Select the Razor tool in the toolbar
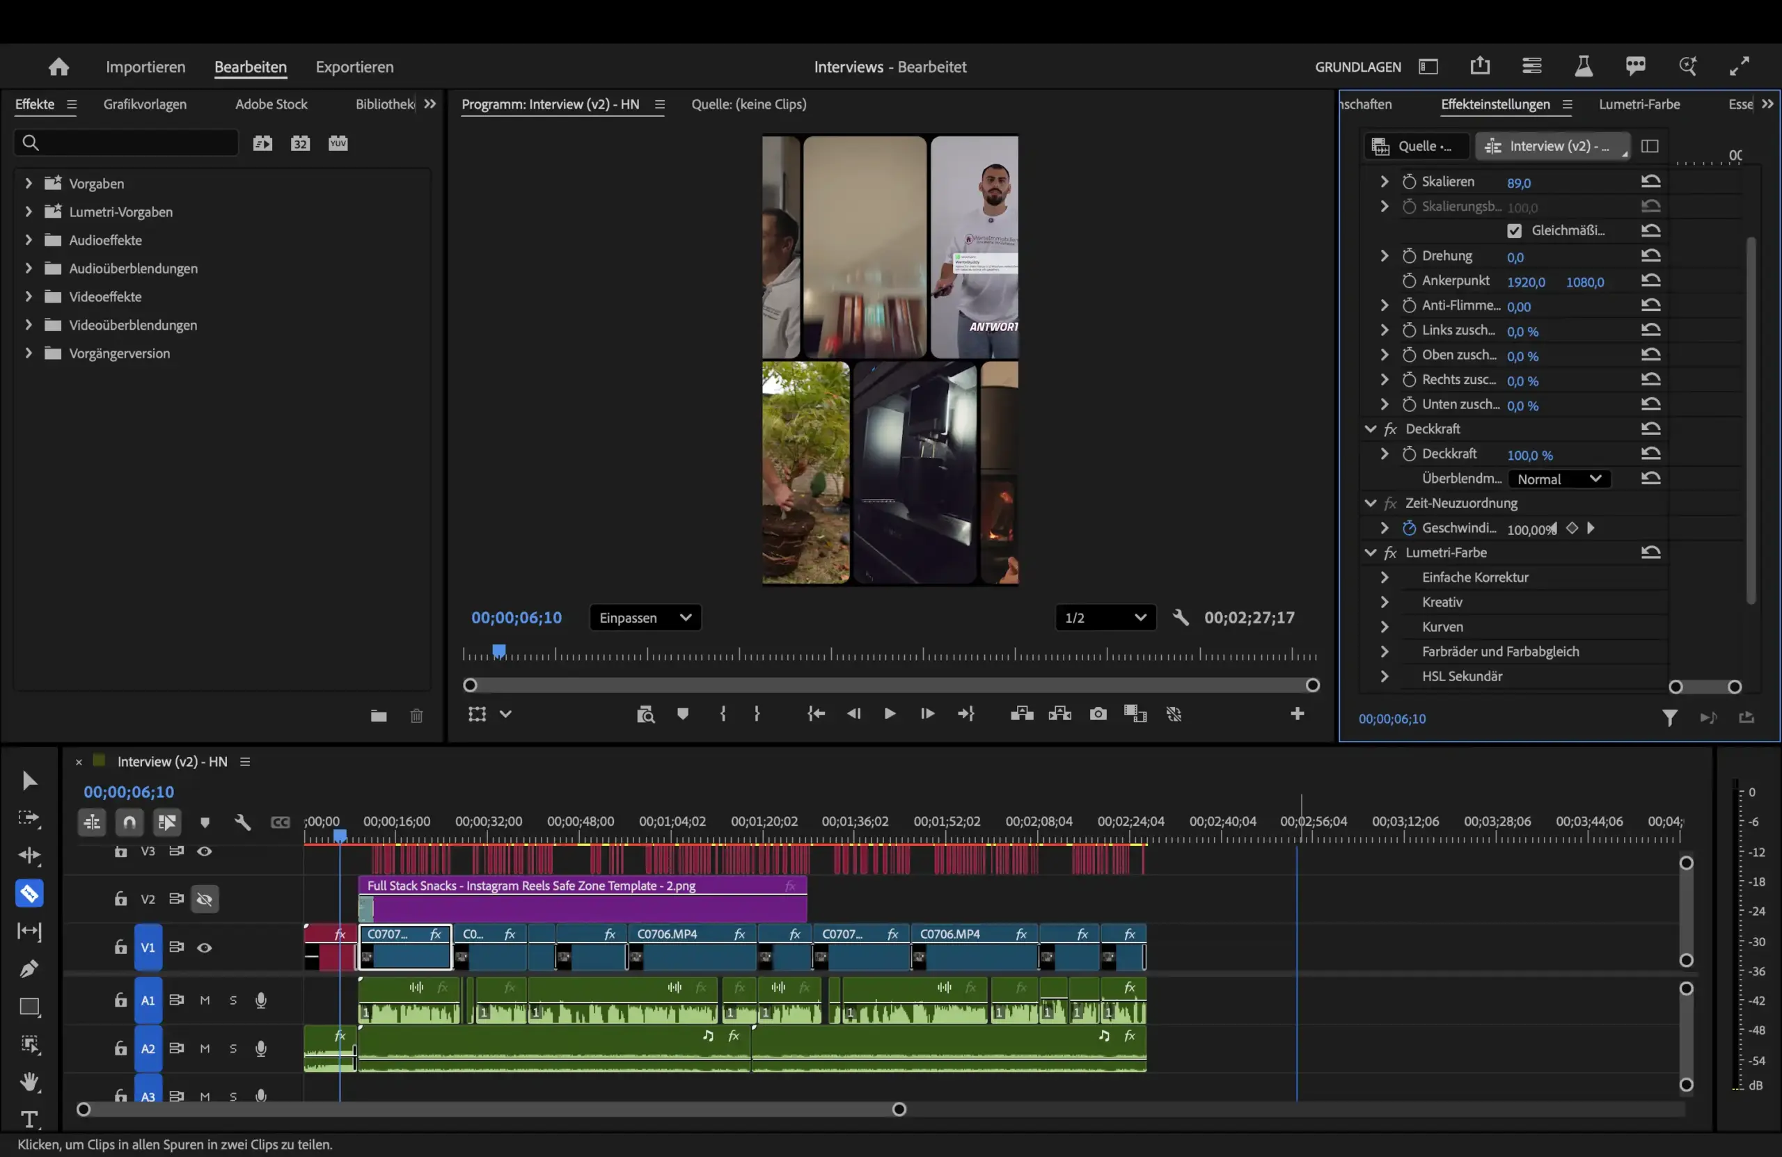 (29, 893)
